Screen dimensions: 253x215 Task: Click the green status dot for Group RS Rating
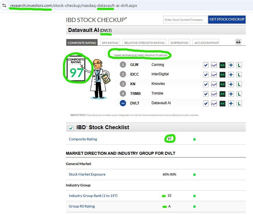coord(194,207)
